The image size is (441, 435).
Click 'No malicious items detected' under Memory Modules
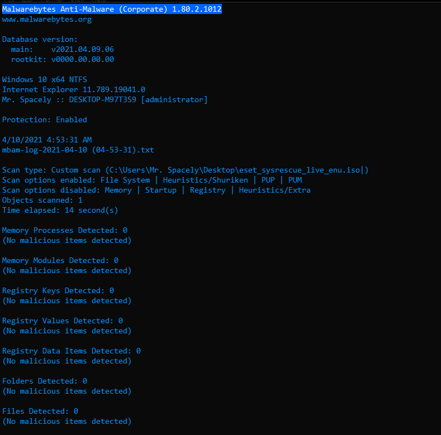point(67,271)
